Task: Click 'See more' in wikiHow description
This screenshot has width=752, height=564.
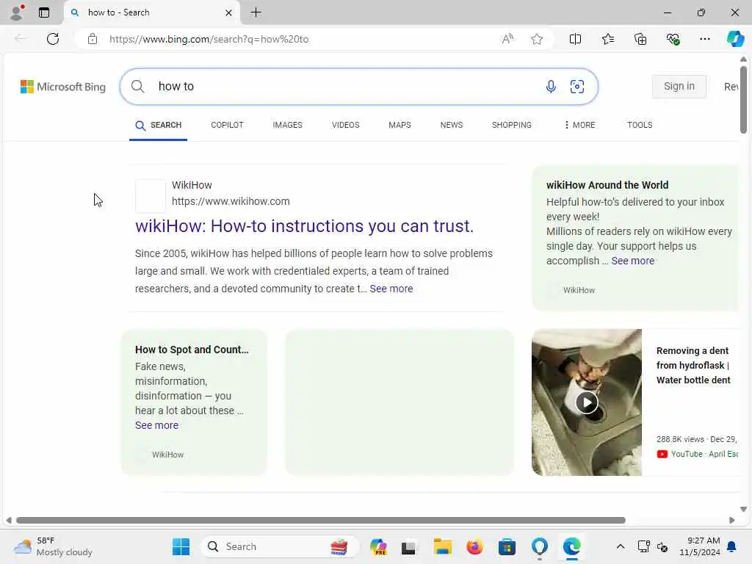Action: 391,289
